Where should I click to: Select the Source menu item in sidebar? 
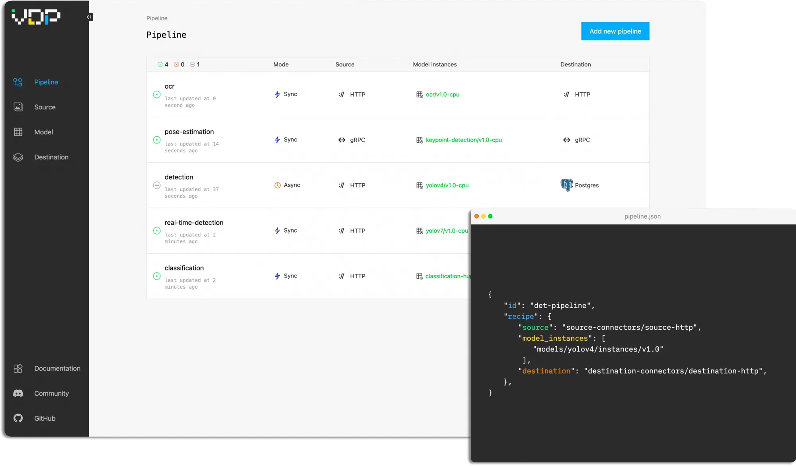pos(45,107)
